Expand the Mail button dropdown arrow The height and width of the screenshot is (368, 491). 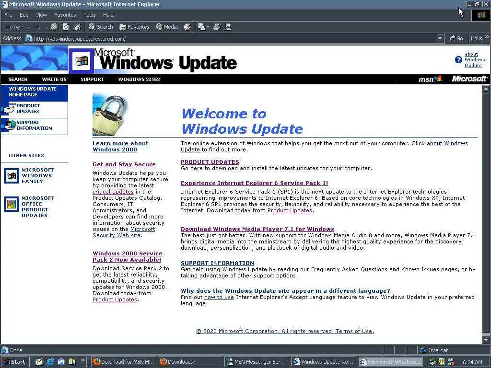click(208, 27)
